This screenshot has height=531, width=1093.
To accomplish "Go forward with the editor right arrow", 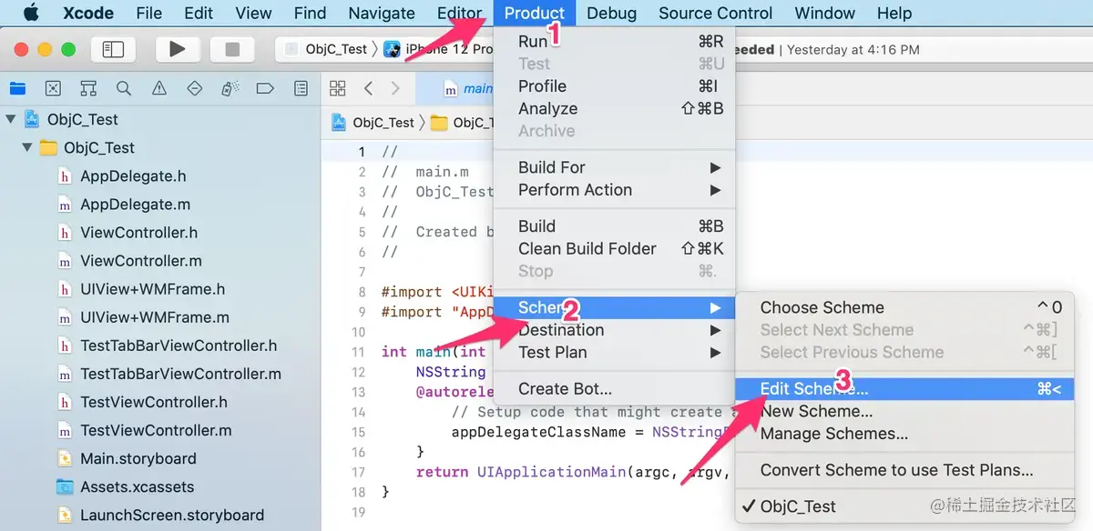I will point(395,88).
